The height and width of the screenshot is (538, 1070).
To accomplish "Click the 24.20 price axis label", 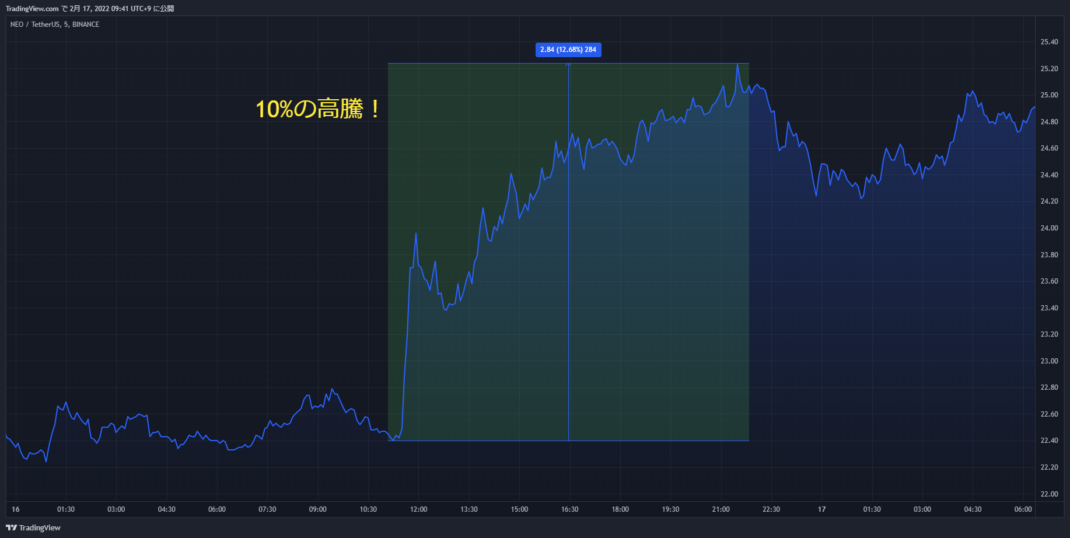I will [1049, 201].
